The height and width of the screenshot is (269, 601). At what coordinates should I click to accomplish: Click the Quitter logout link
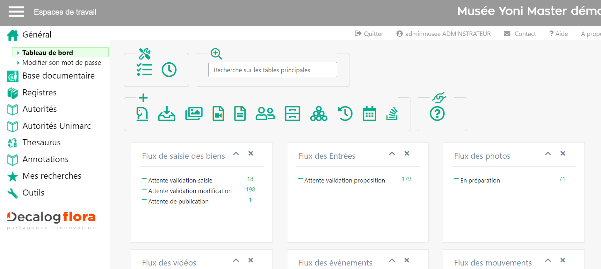click(x=369, y=34)
